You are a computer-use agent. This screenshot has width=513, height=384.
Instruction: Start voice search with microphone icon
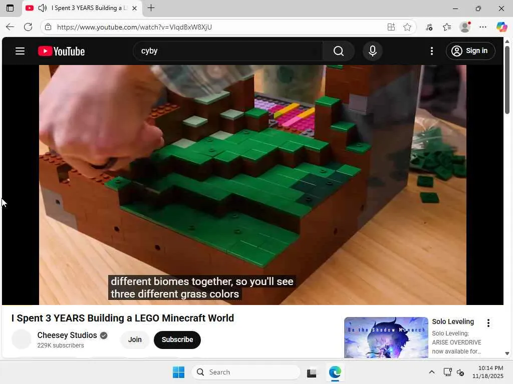[x=372, y=51]
